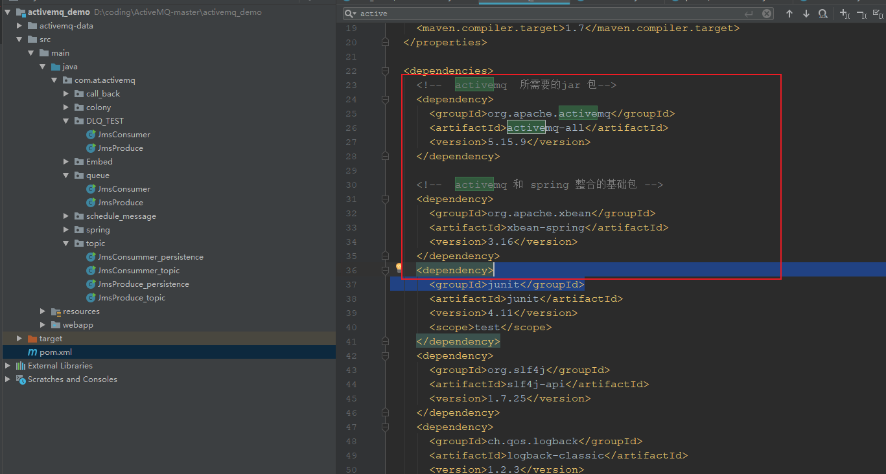This screenshot has height=474, width=886.
Task: Click the Scratches and Consoles icon
Action: point(21,379)
